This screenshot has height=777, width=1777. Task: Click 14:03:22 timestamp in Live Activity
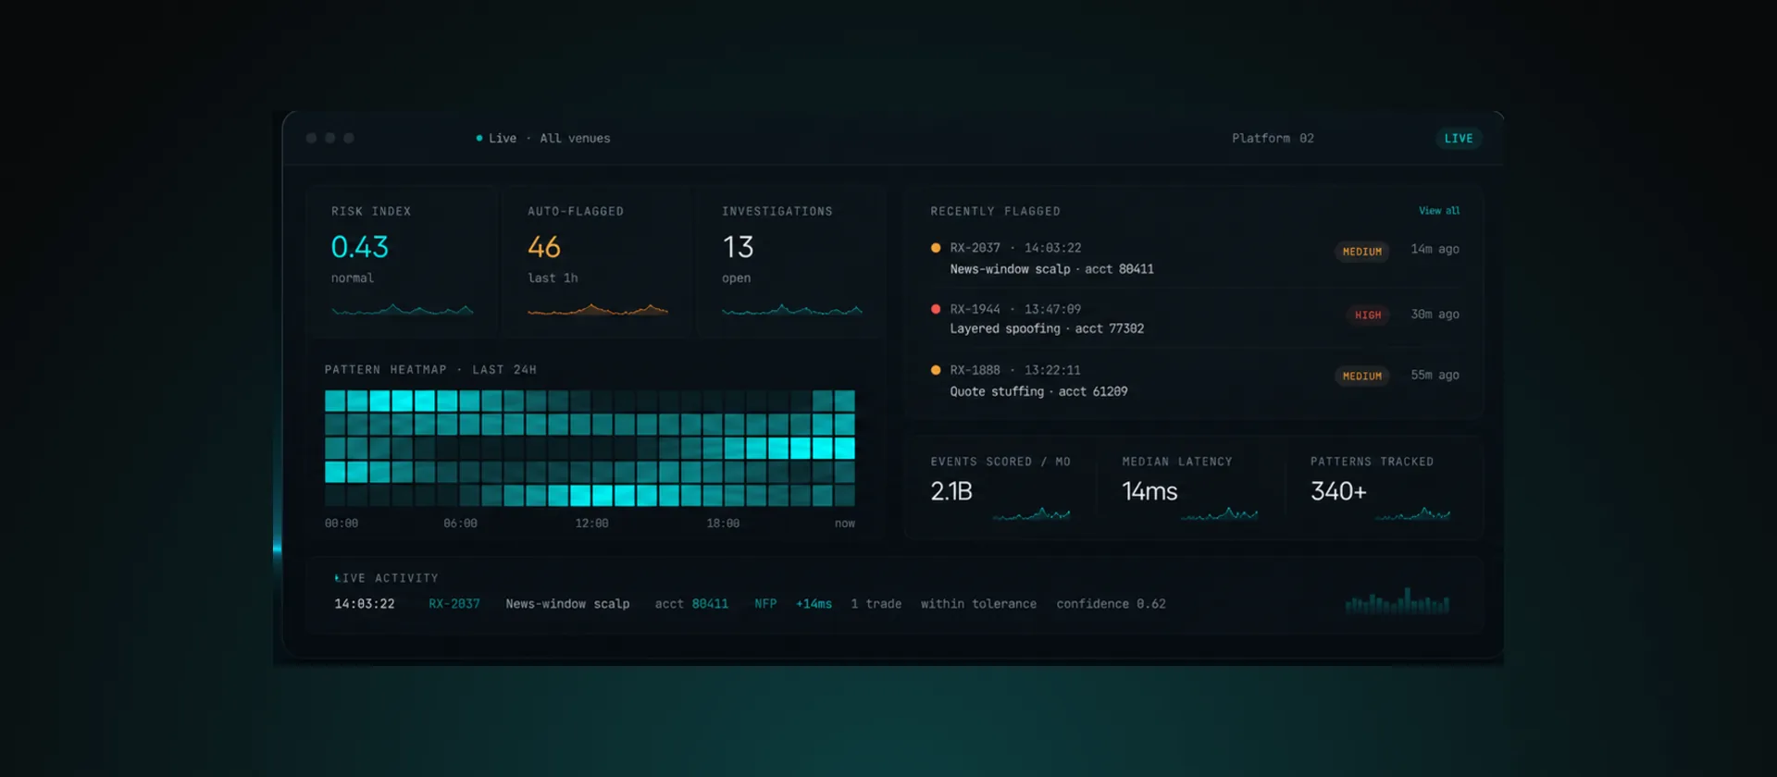(365, 604)
